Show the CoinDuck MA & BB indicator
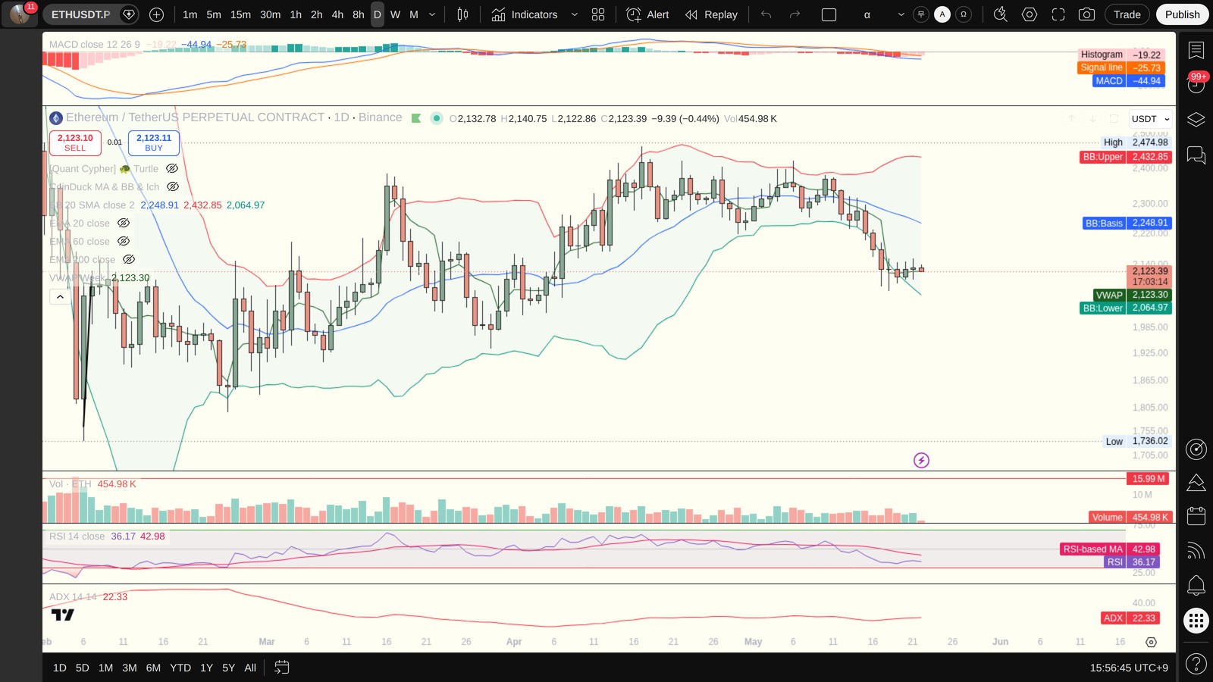The image size is (1213, 682). (x=173, y=187)
